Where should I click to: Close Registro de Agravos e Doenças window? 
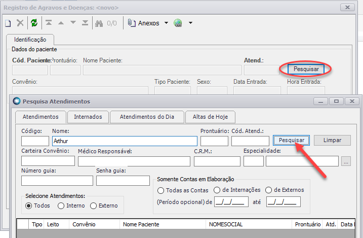[347, 8]
